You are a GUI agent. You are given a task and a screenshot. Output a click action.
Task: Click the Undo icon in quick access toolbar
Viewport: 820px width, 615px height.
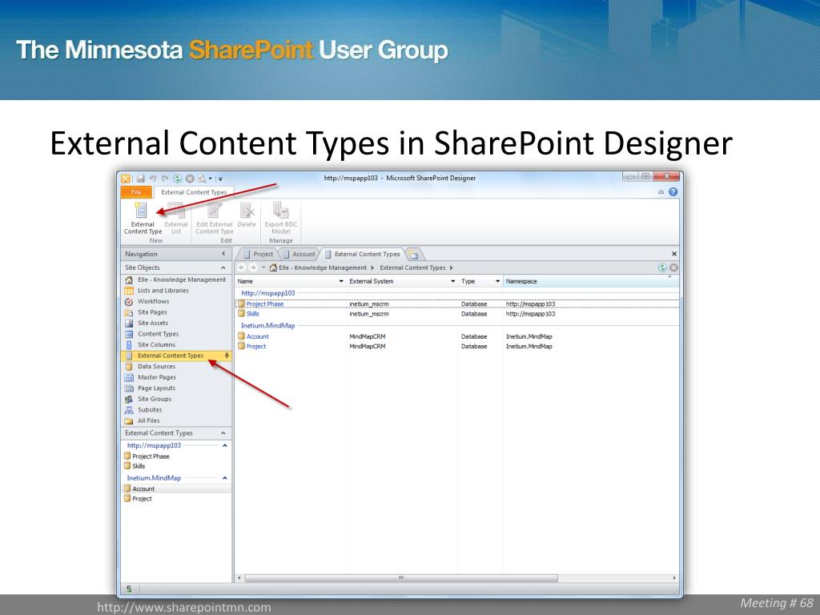pos(153,179)
